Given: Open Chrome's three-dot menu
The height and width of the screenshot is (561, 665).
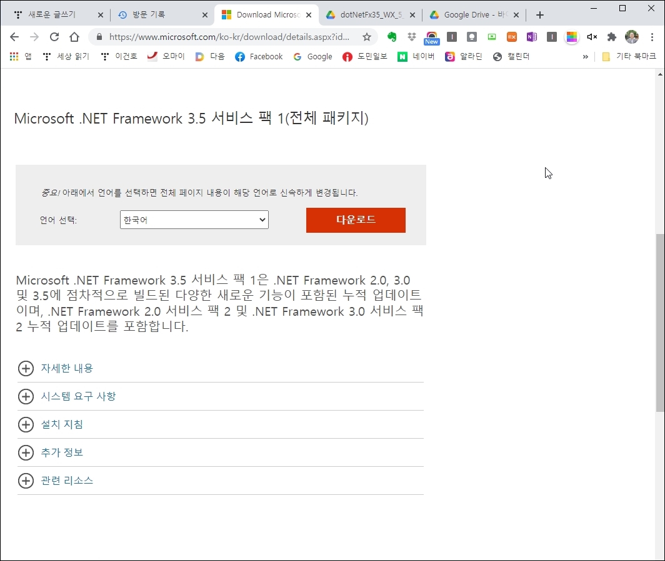Looking at the screenshot, I should click(x=652, y=37).
